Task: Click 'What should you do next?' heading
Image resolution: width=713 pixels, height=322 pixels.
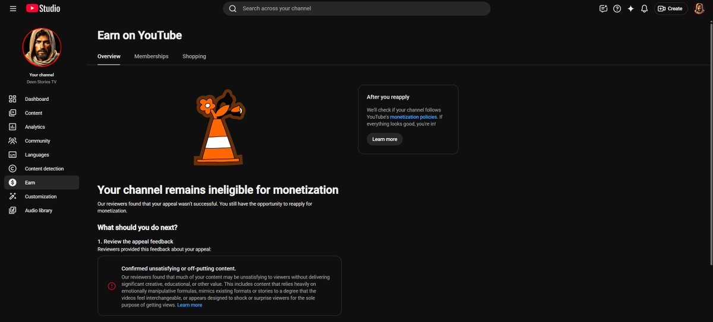Action: pyautogui.click(x=137, y=227)
